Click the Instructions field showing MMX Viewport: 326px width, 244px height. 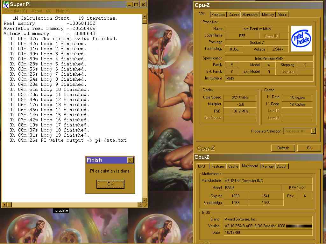point(269,78)
